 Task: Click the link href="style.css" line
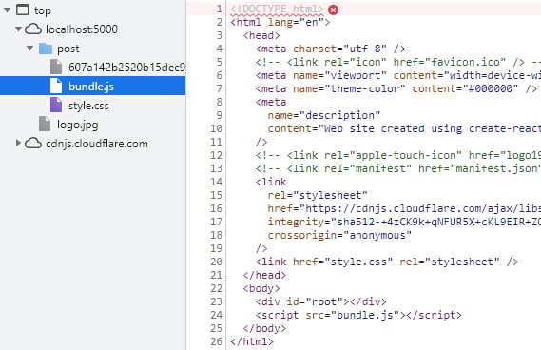coord(387,262)
